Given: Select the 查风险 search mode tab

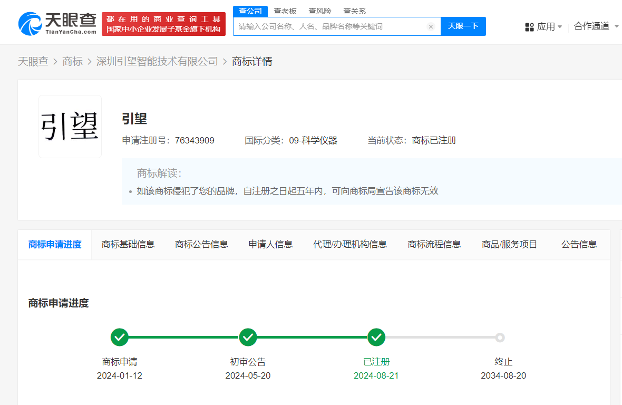Looking at the screenshot, I should point(320,11).
